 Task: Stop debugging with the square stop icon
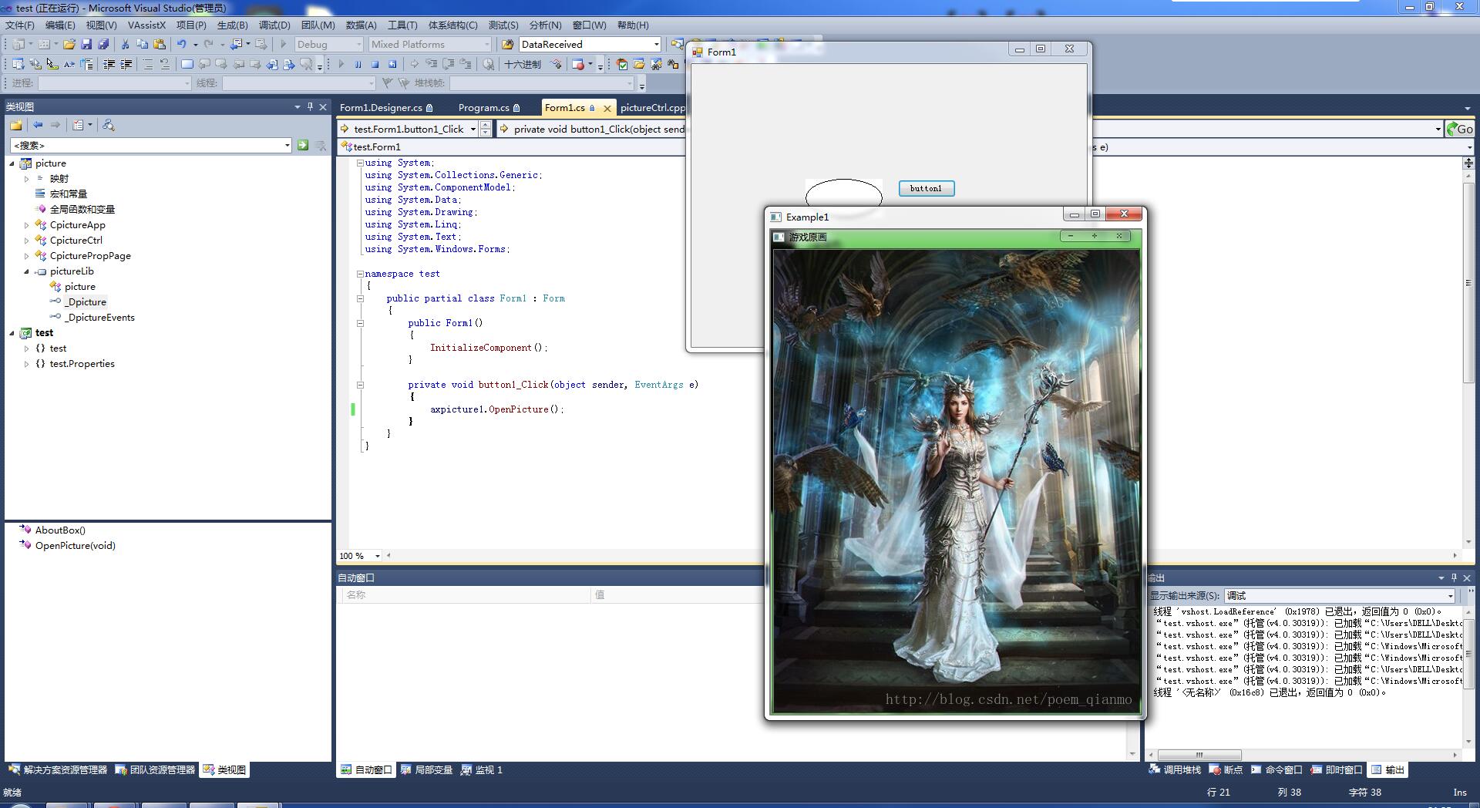coord(375,65)
